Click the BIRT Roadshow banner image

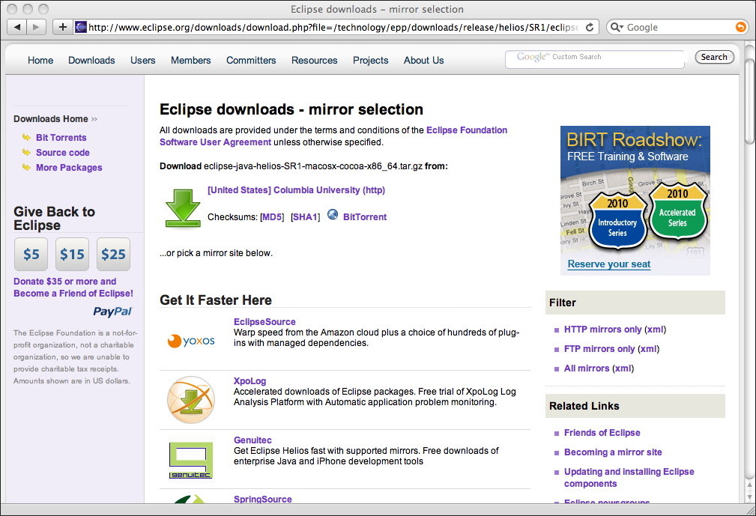(x=635, y=201)
